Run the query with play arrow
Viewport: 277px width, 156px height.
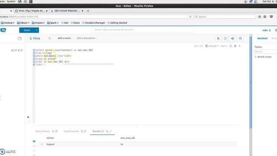point(28,117)
